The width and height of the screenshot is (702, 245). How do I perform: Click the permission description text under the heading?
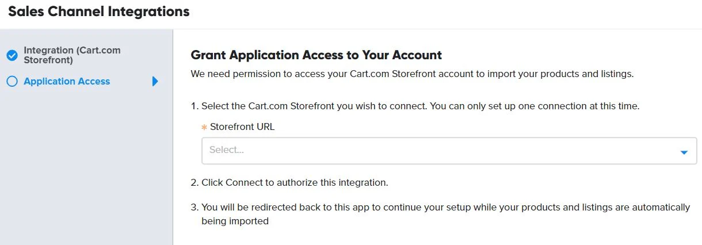(412, 74)
